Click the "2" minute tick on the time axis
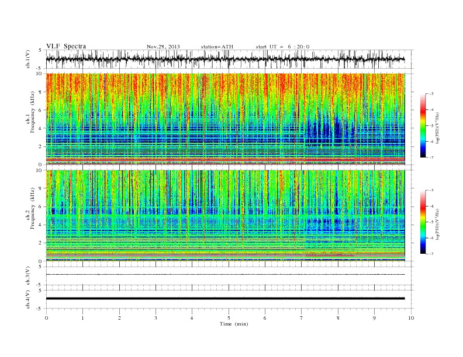 click(x=119, y=318)
